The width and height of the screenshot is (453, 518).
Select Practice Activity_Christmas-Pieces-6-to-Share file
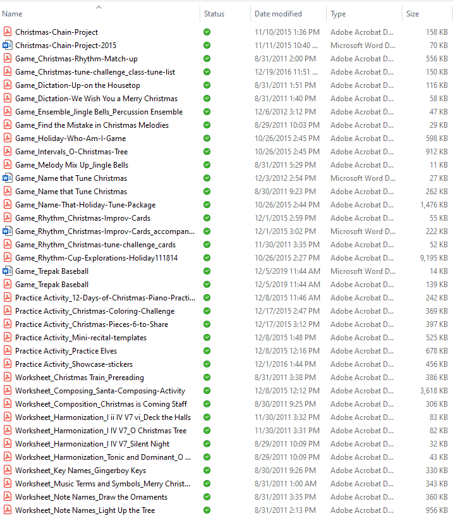(92, 324)
